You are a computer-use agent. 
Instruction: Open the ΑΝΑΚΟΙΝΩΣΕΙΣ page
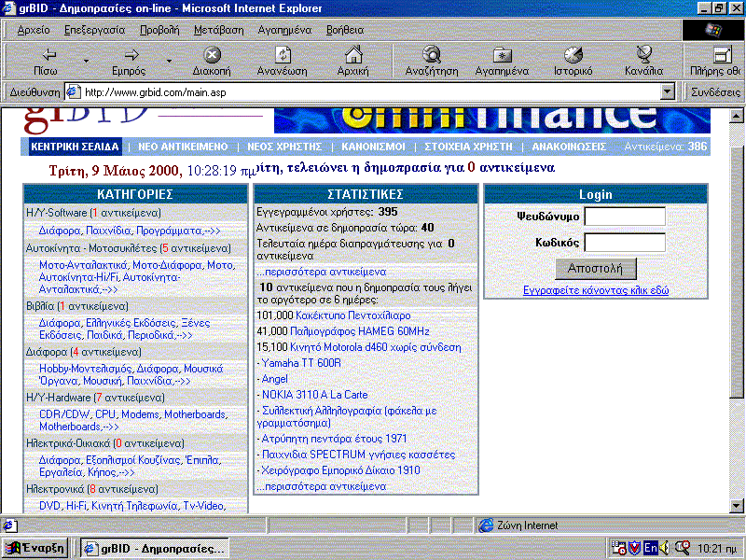click(x=569, y=147)
